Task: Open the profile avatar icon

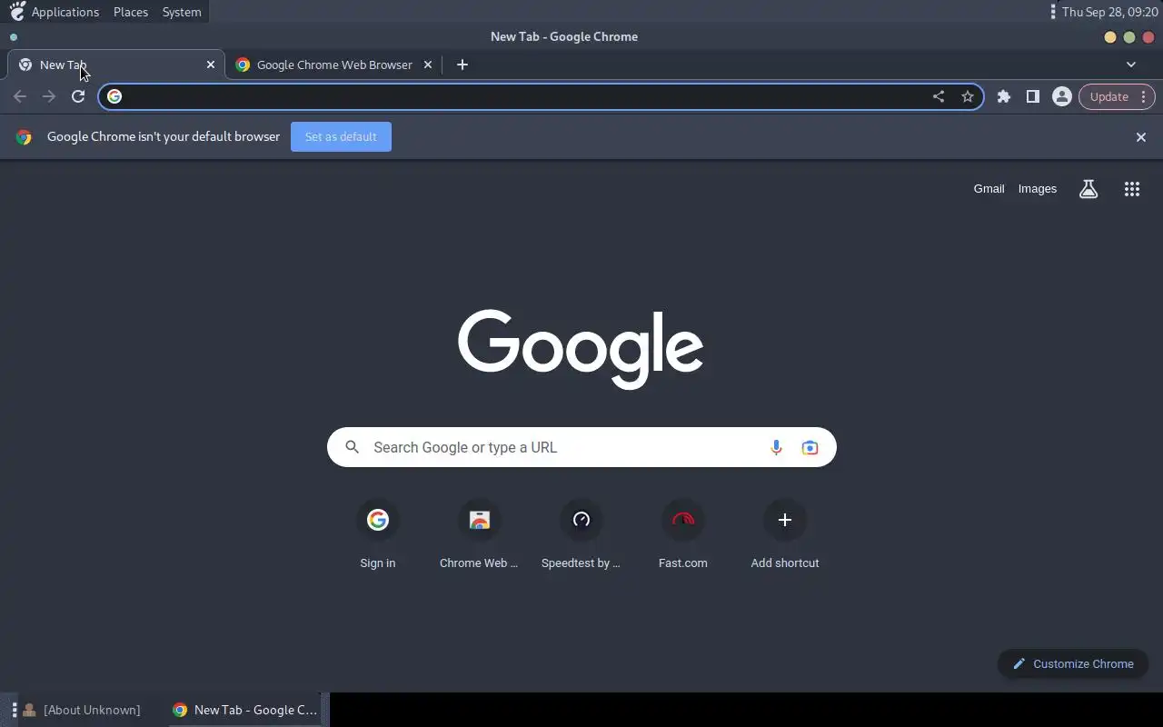Action: point(1061,96)
